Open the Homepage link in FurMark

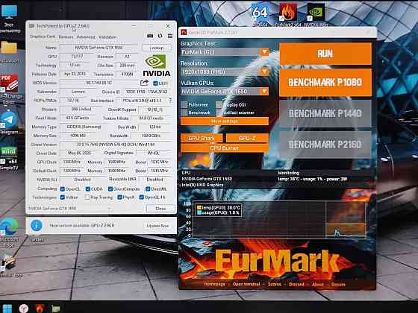pos(215,284)
